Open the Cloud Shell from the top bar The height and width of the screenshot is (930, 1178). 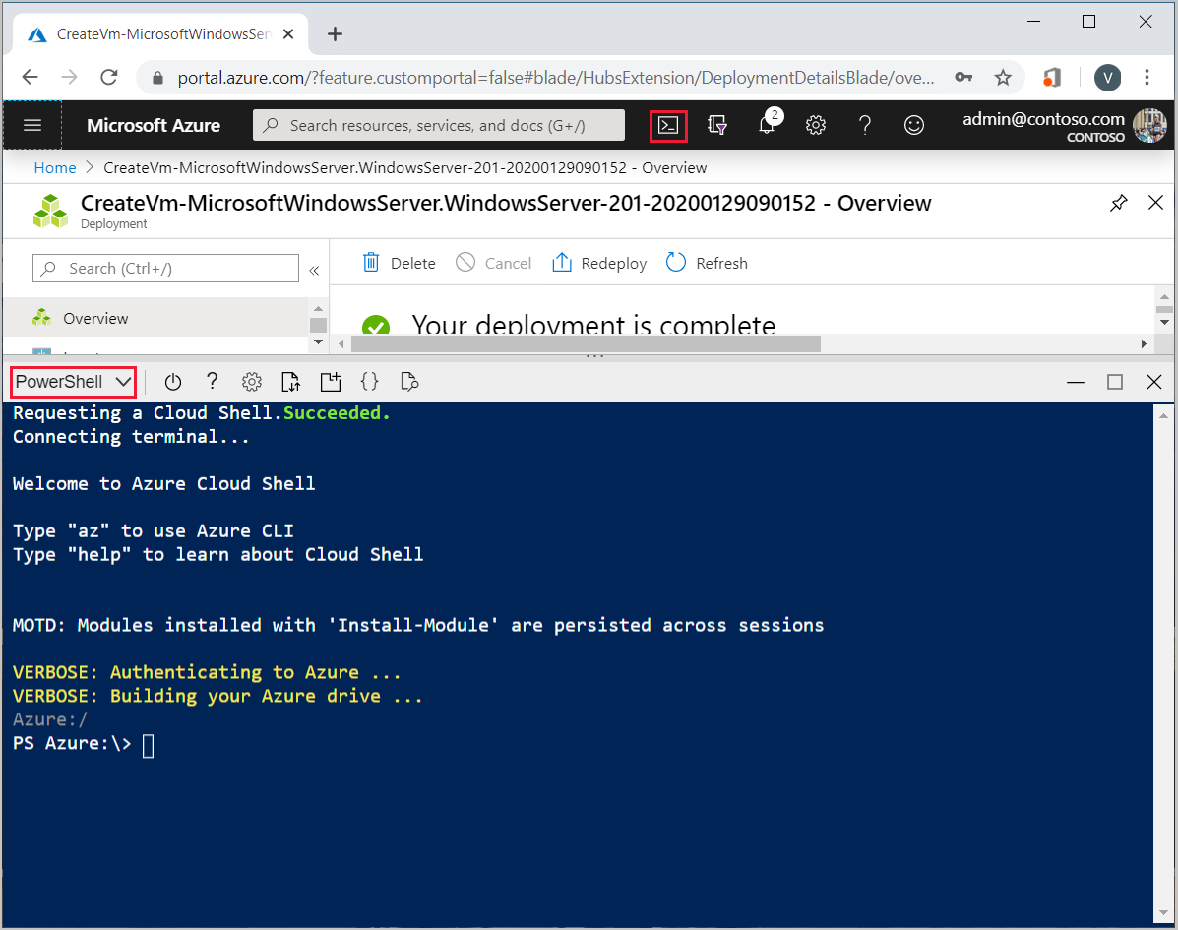(x=668, y=125)
